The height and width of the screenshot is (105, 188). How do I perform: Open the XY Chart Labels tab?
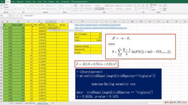[x=65, y=2]
